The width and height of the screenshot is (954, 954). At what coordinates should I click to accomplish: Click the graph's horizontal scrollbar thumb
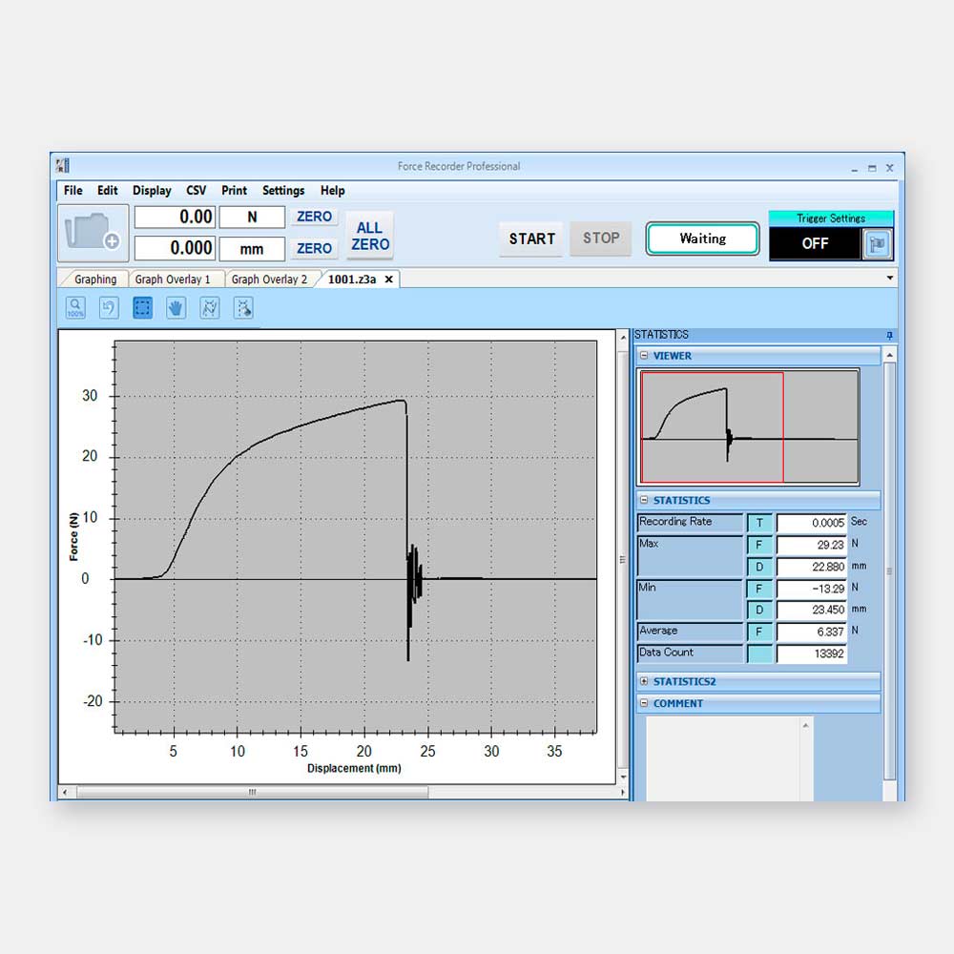click(252, 792)
